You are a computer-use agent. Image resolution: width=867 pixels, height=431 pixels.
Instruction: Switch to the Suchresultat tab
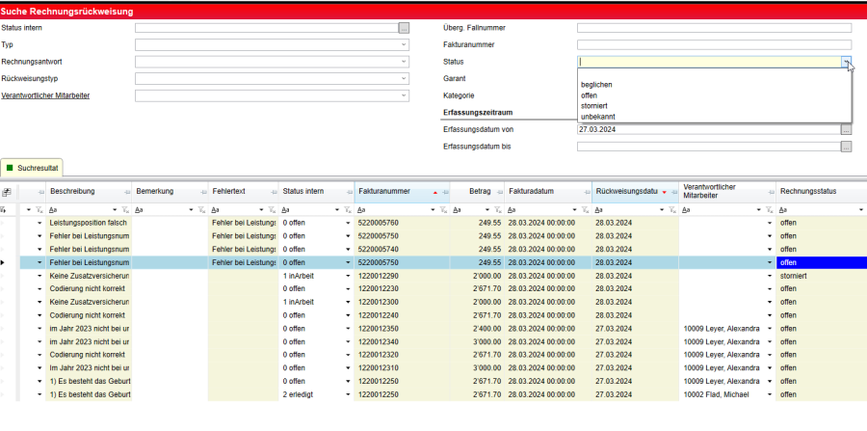[x=38, y=167]
